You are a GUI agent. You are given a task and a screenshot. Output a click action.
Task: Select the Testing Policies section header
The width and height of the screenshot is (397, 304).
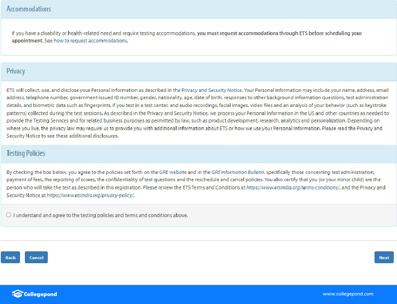click(26, 153)
